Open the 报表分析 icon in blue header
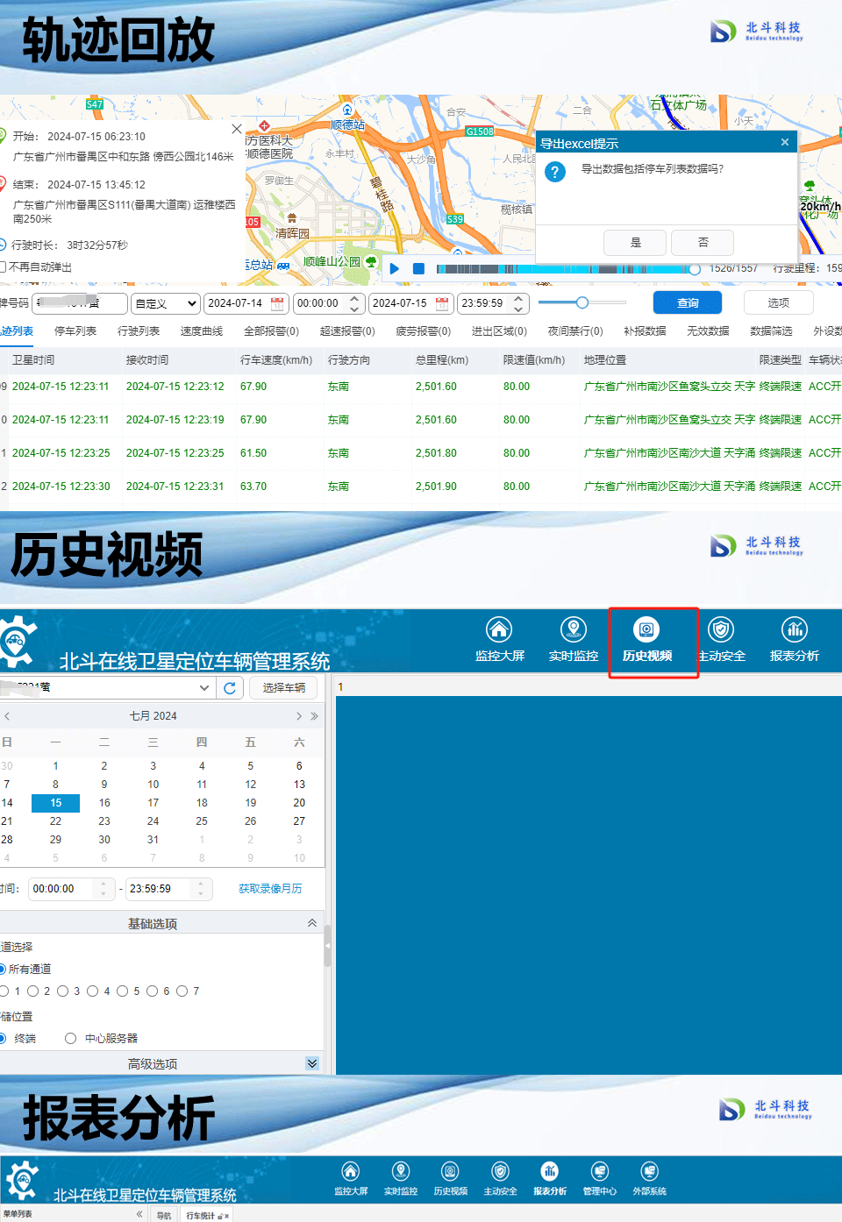Viewport: 842px width, 1222px height. [794, 630]
